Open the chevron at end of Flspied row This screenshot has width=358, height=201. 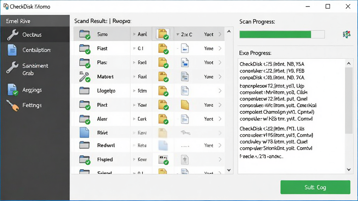coord(220,159)
